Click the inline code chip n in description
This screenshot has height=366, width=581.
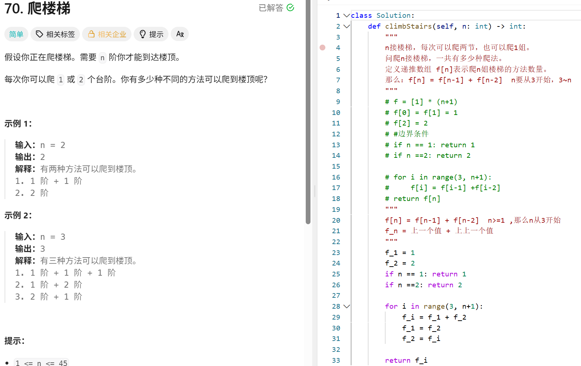tap(102, 58)
